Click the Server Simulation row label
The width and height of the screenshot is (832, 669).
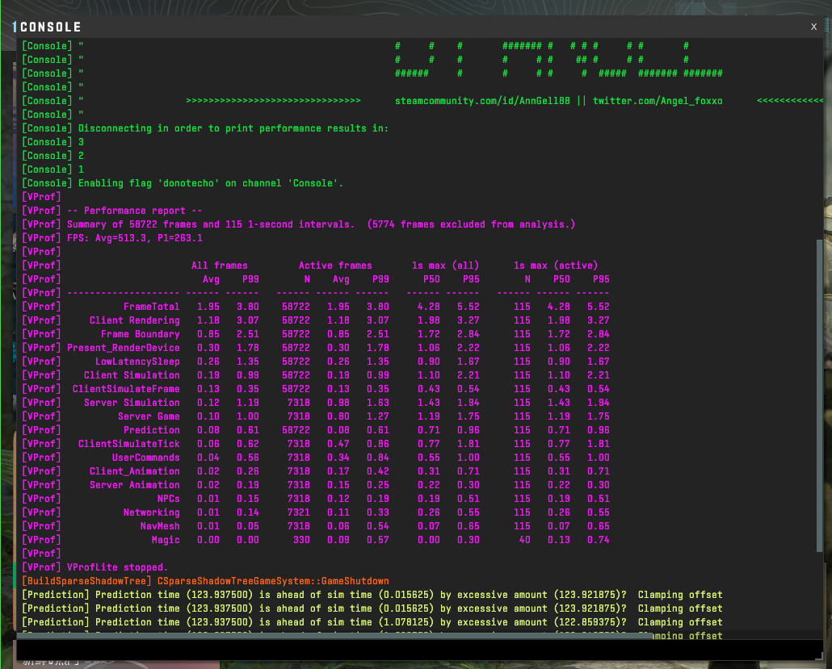132,403
